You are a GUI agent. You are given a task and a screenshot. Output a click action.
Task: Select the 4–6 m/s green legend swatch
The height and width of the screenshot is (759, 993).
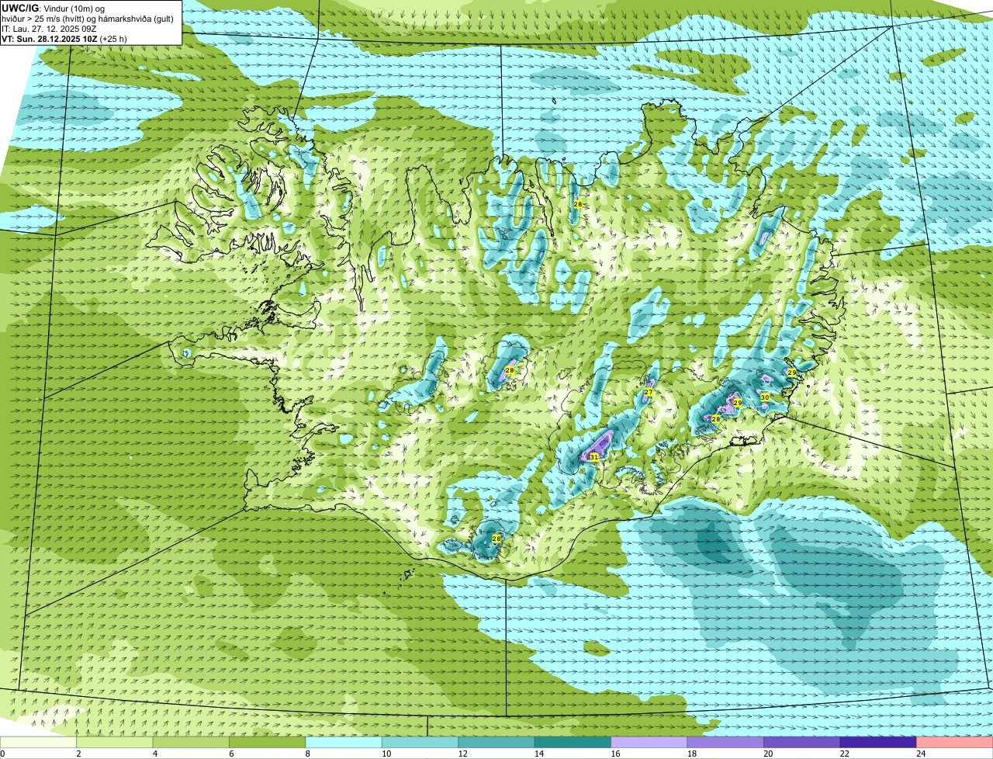pos(192,742)
